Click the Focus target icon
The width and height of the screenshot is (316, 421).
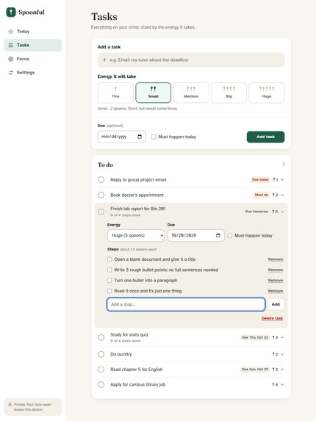[x=11, y=59]
